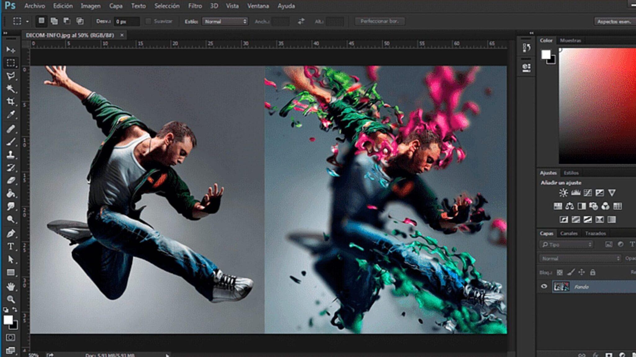The image size is (636, 357).
Task: Open the layer blend mode dropdown
Action: pyautogui.click(x=580, y=258)
